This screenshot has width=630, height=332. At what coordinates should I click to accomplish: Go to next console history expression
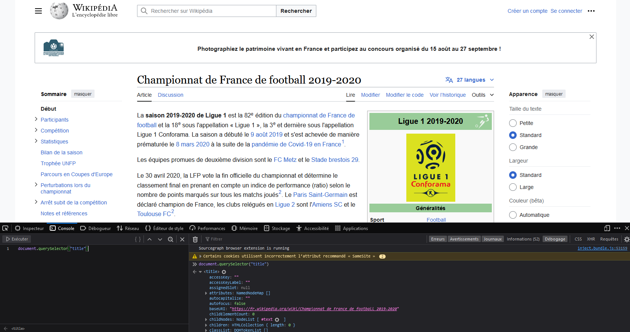click(x=160, y=239)
